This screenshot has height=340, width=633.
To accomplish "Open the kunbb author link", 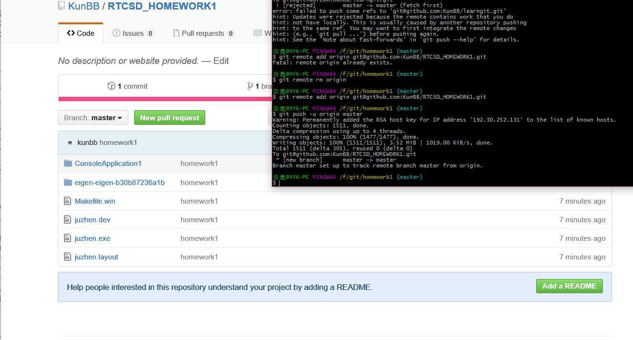I will pyautogui.click(x=87, y=143).
